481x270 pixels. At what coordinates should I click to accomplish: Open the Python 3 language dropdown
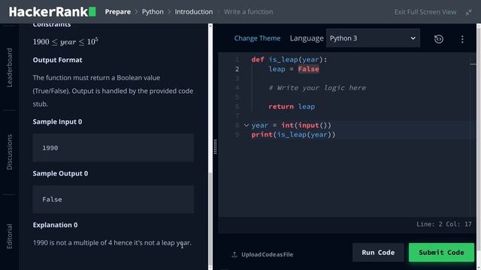(373, 38)
